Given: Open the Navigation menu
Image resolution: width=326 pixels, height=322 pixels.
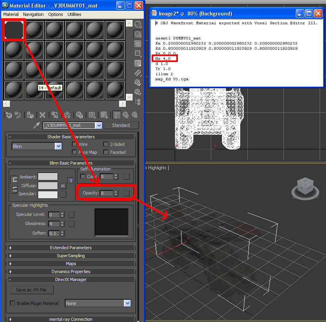Looking at the screenshot, I should [x=33, y=14].
